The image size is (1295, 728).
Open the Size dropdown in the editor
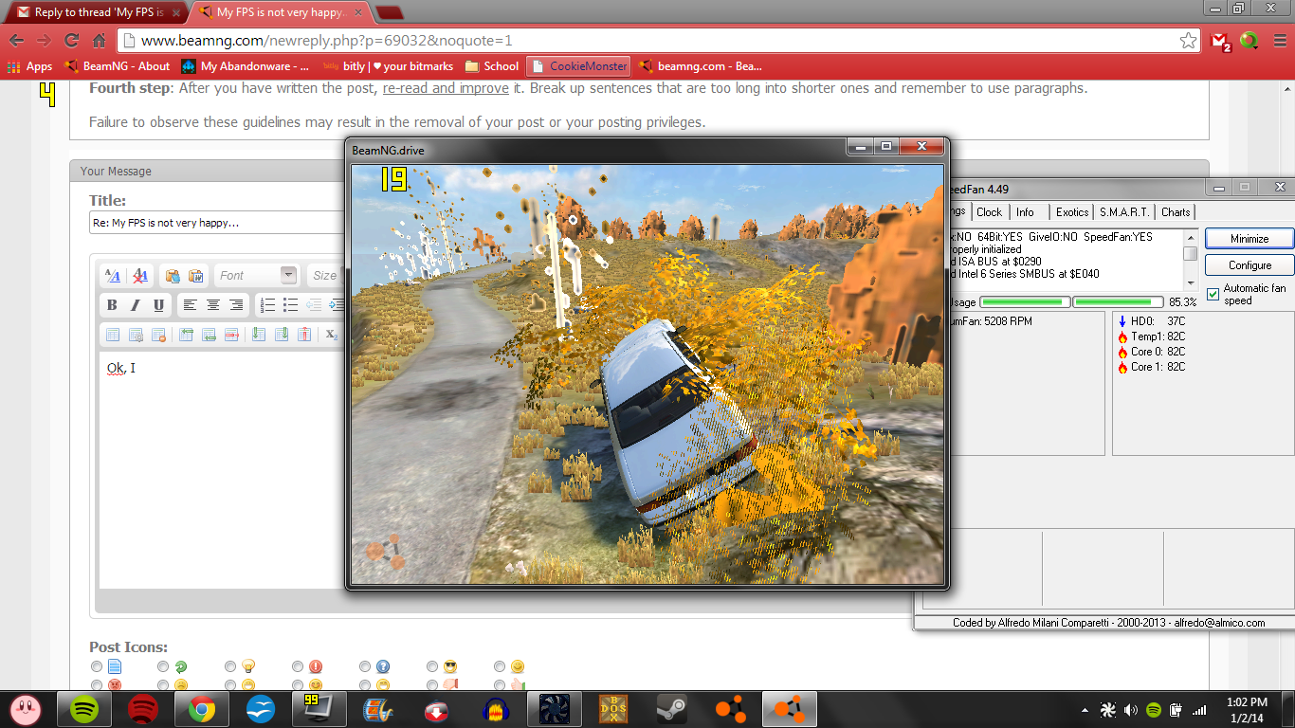[x=326, y=276]
